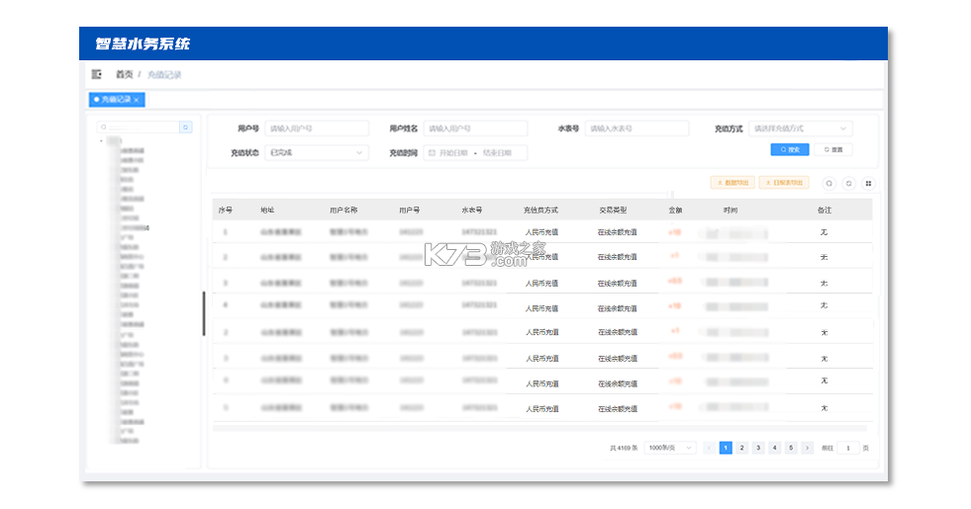Click the 地址 column header
Screen dimensions: 971x509
(x=267, y=211)
